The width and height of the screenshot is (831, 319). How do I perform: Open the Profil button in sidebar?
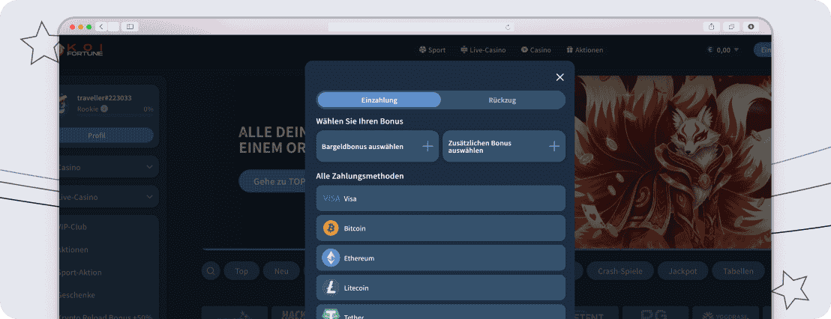[x=106, y=136]
